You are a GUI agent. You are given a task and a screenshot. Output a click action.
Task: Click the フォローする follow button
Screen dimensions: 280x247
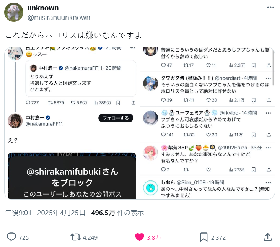point(116,118)
